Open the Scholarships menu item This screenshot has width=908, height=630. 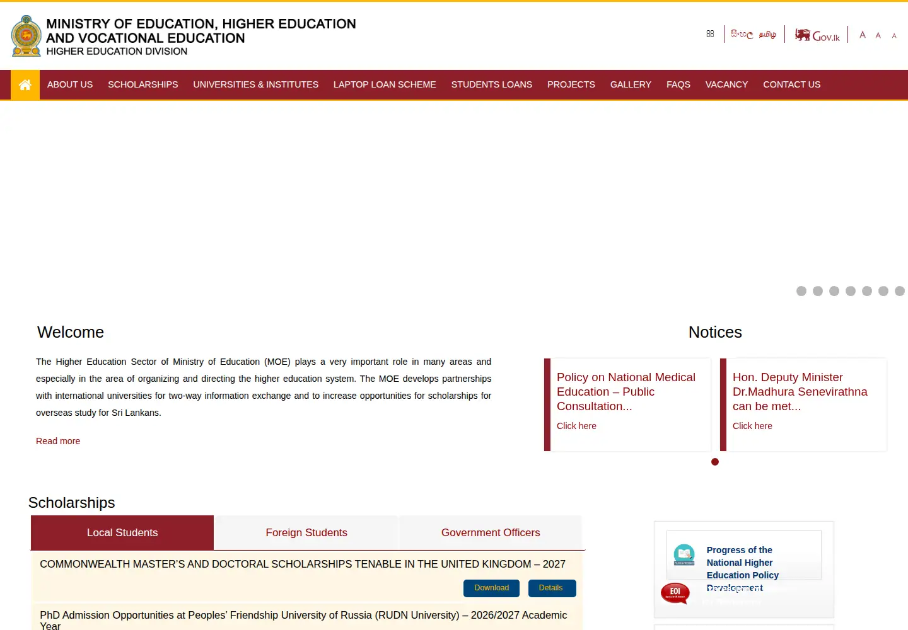[143, 84]
